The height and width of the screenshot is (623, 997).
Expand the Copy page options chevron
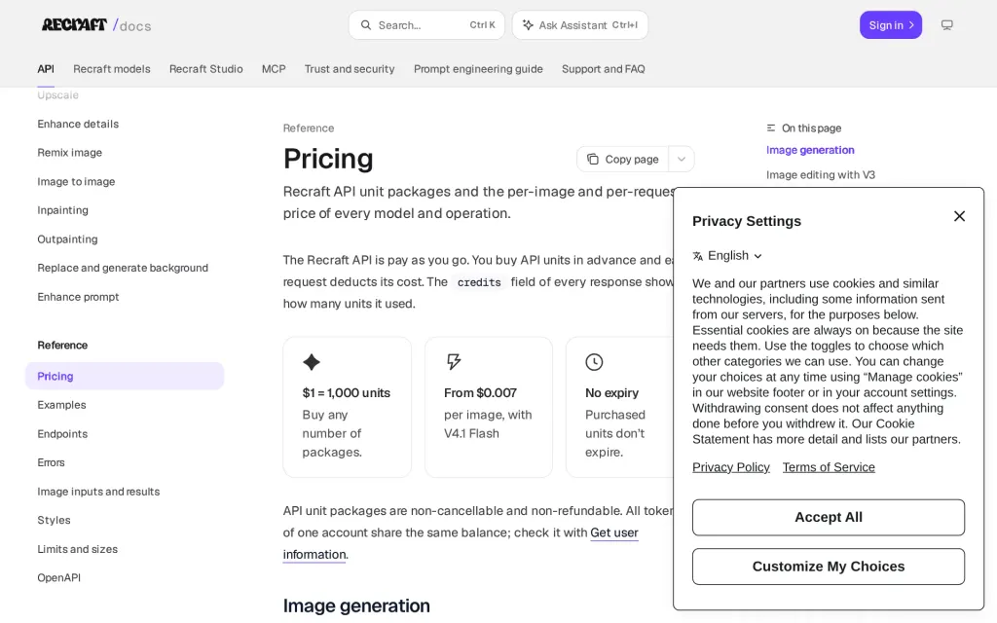[681, 159]
